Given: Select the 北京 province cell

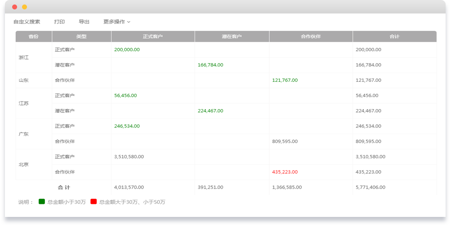Looking at the screenshot, I should [23, 164].
